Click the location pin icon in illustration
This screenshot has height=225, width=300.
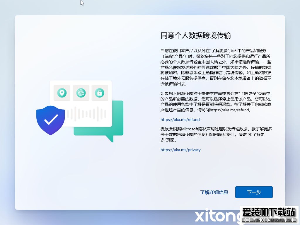(x=62, y=93)
